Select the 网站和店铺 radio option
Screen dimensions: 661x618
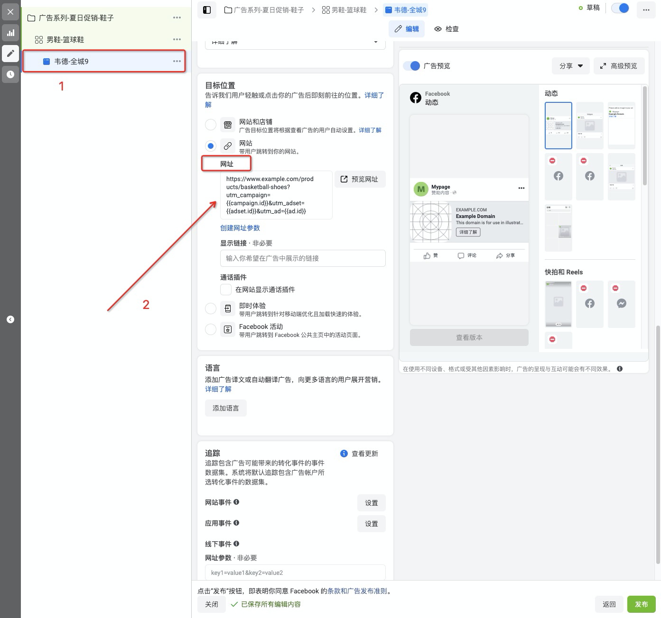pyautogui.click(x=211, y=125)
